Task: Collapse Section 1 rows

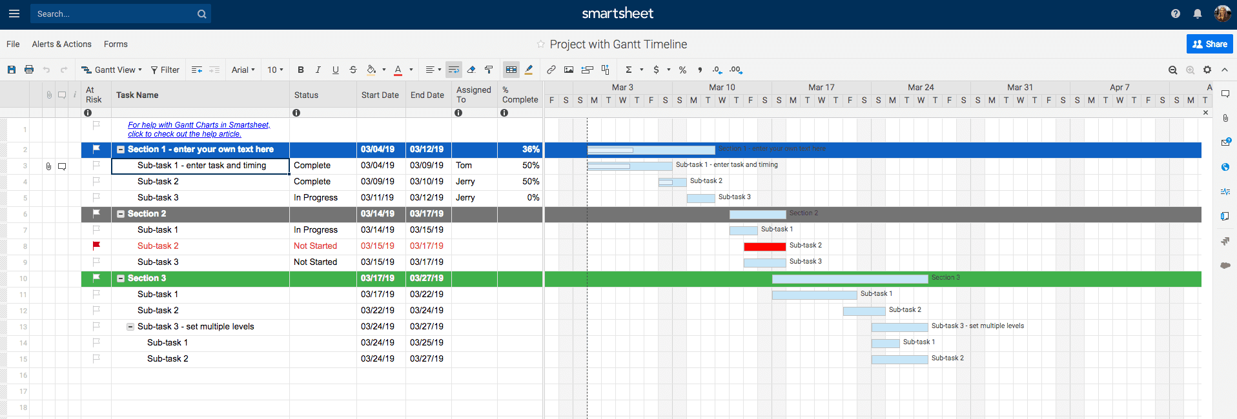Action: [121, 150]
